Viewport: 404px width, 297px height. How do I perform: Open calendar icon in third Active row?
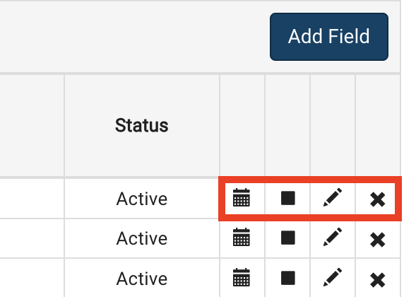point(242,277)
